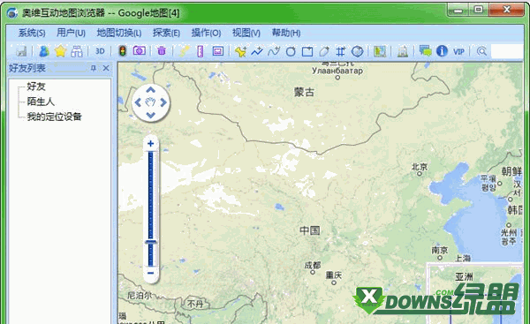Pan map down with arrow
Screen dimensions: 530x324
coord(151,115)
